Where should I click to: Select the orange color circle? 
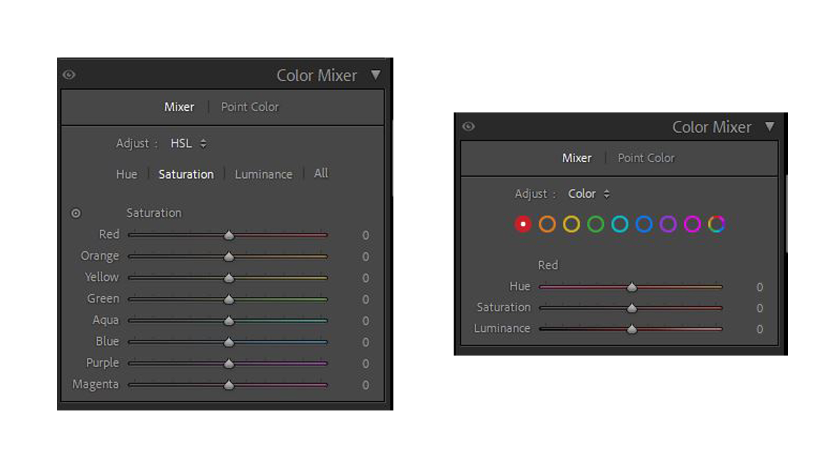(x=547, y=224)
